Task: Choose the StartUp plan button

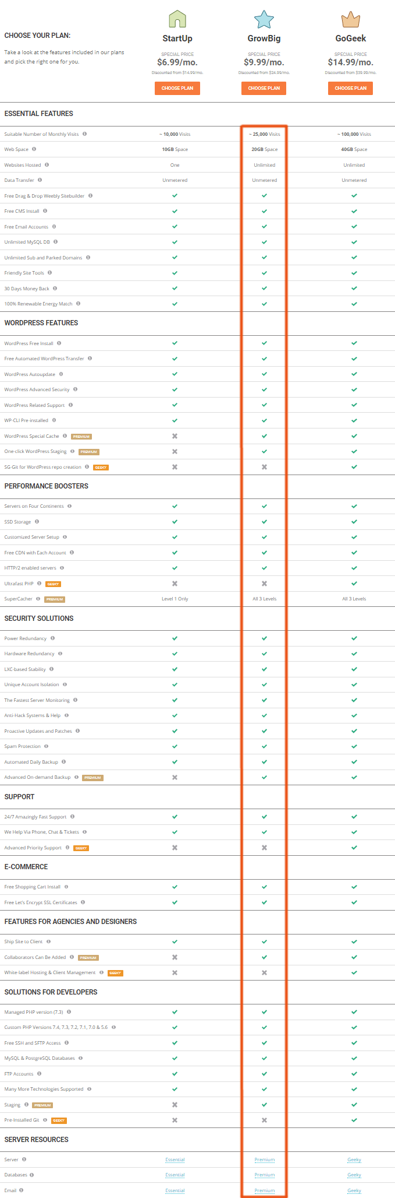Action: pyautogui.click(x=177, y=88)
